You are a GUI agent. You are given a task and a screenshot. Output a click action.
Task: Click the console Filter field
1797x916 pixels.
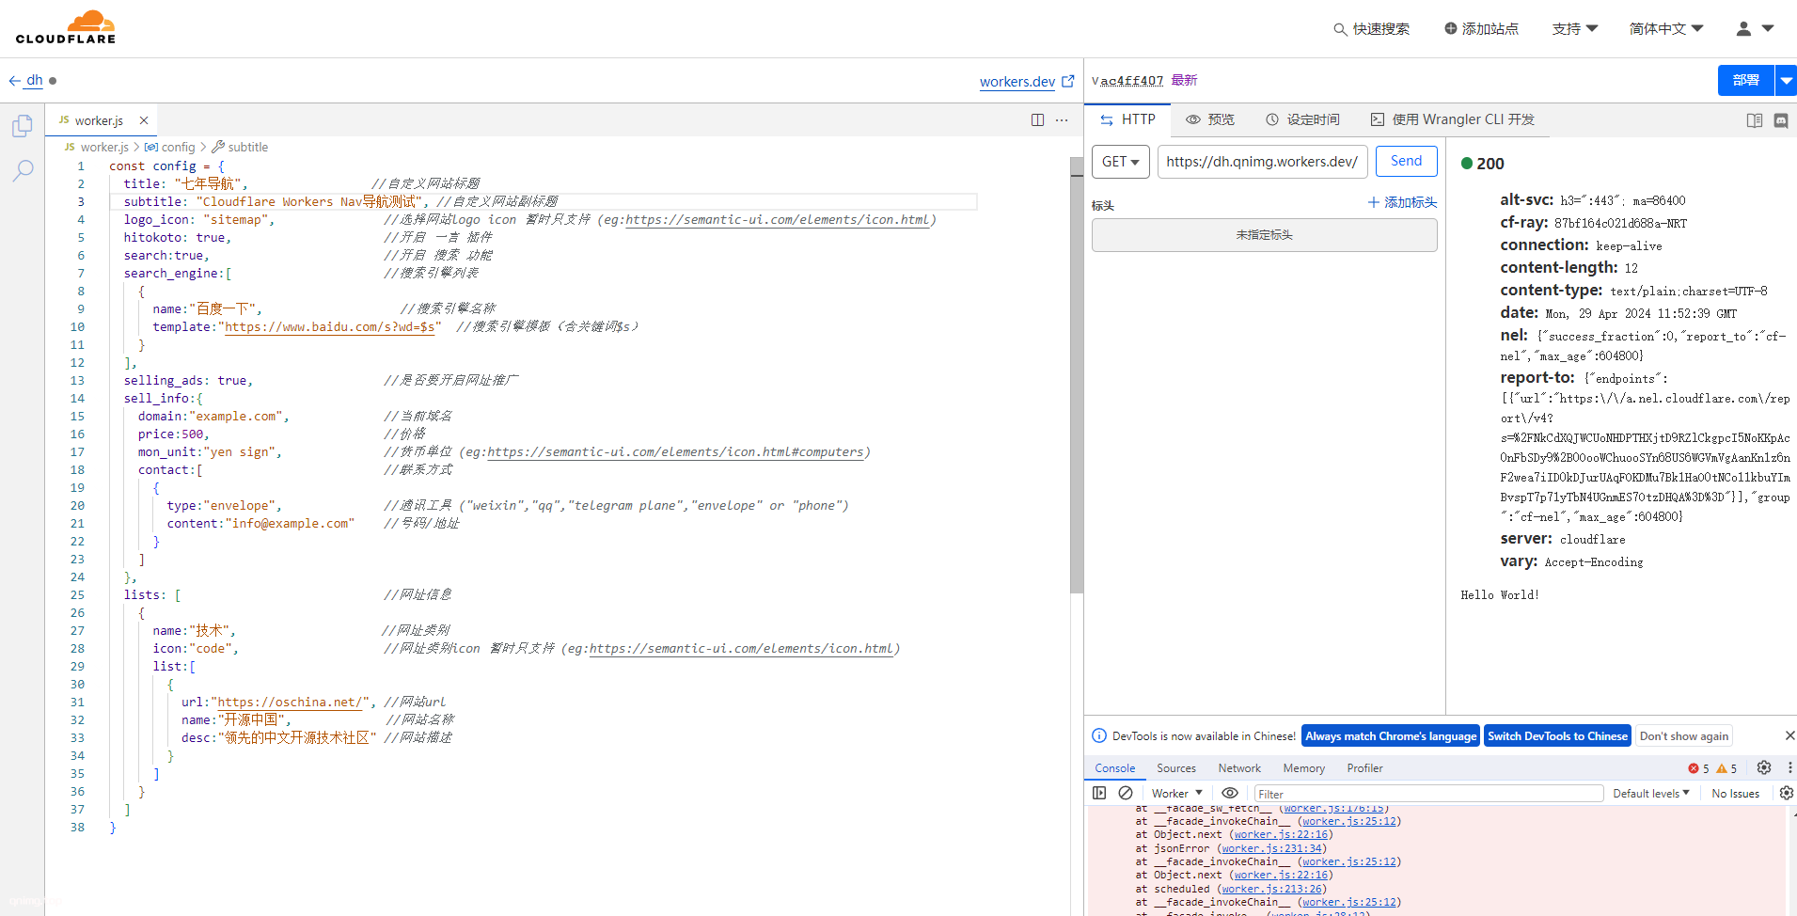pos(1428,794)
